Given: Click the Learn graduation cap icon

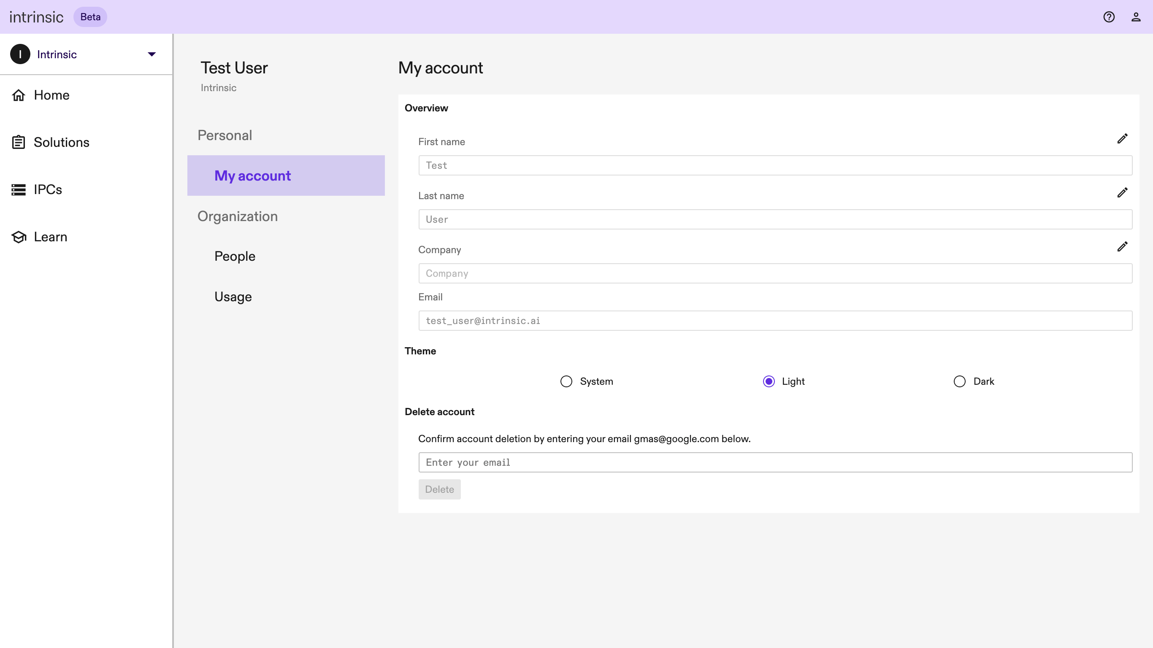Looking at the screenshot, I should (x=18, y=237).
